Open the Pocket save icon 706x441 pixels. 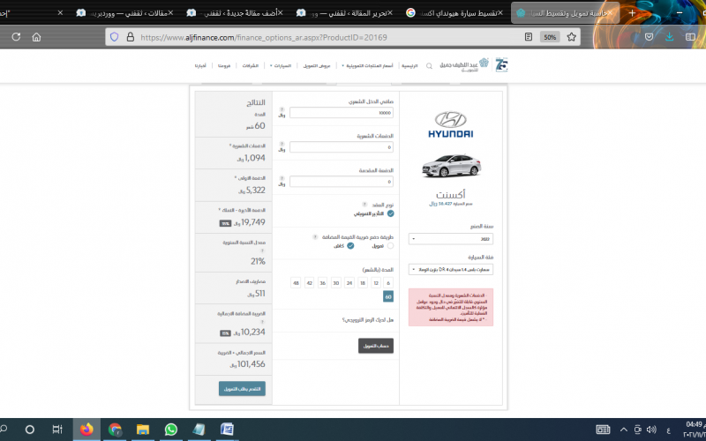[x=649, y=37]
